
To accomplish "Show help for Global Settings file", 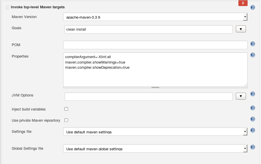I will coord(253,147).
